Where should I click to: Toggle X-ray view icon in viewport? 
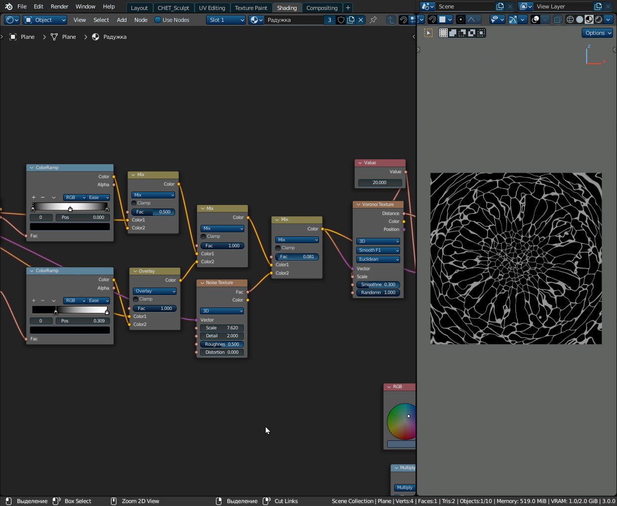pyautogui.click(x=558, y=19)
